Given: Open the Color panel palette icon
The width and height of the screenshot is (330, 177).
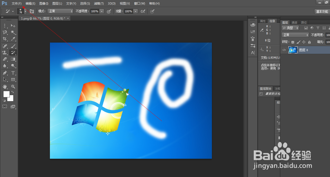Looking at the screenshot, I should coord(253,25).
